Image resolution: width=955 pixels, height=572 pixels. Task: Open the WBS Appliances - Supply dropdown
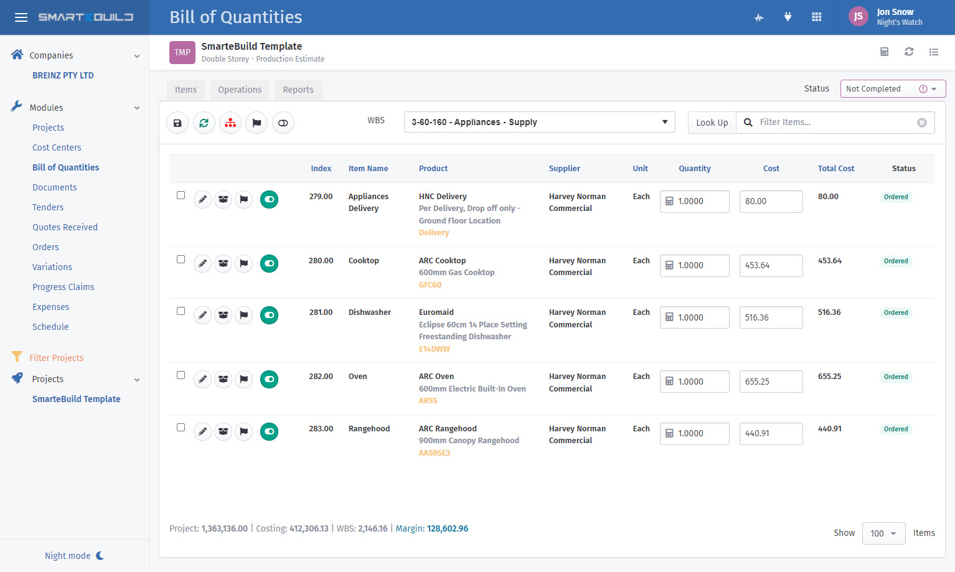pyautogui.click(x=539, y=122)
